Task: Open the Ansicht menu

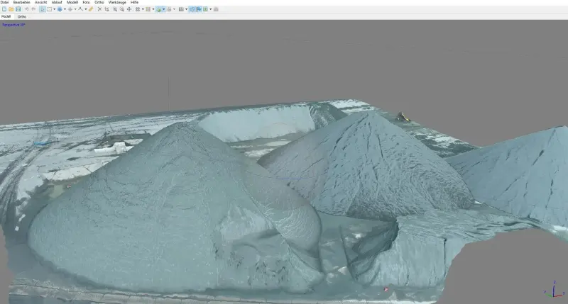Action: (x=40, y=2)
